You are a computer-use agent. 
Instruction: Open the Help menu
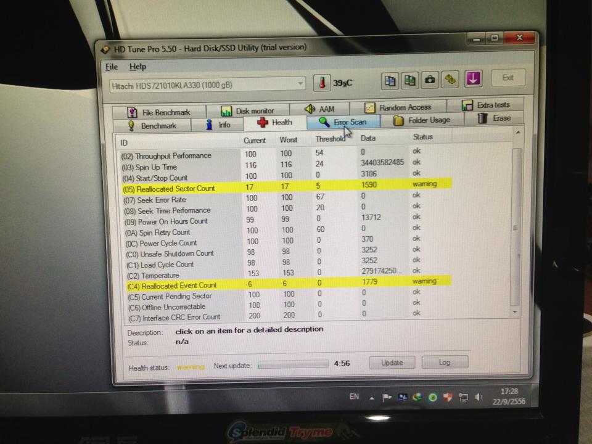(x=138, y=67)
